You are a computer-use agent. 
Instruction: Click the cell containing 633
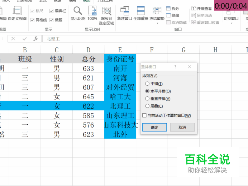point(89,68)
